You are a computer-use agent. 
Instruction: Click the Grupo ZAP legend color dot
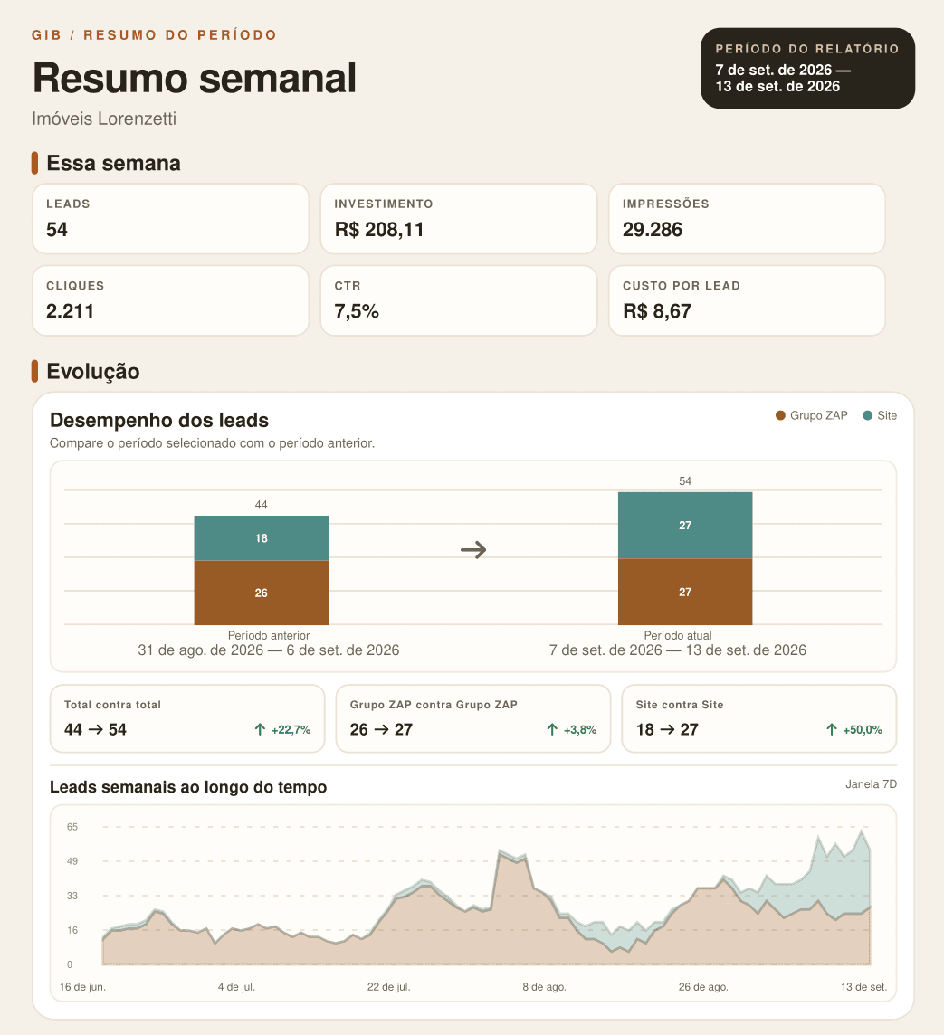(780, 415)
